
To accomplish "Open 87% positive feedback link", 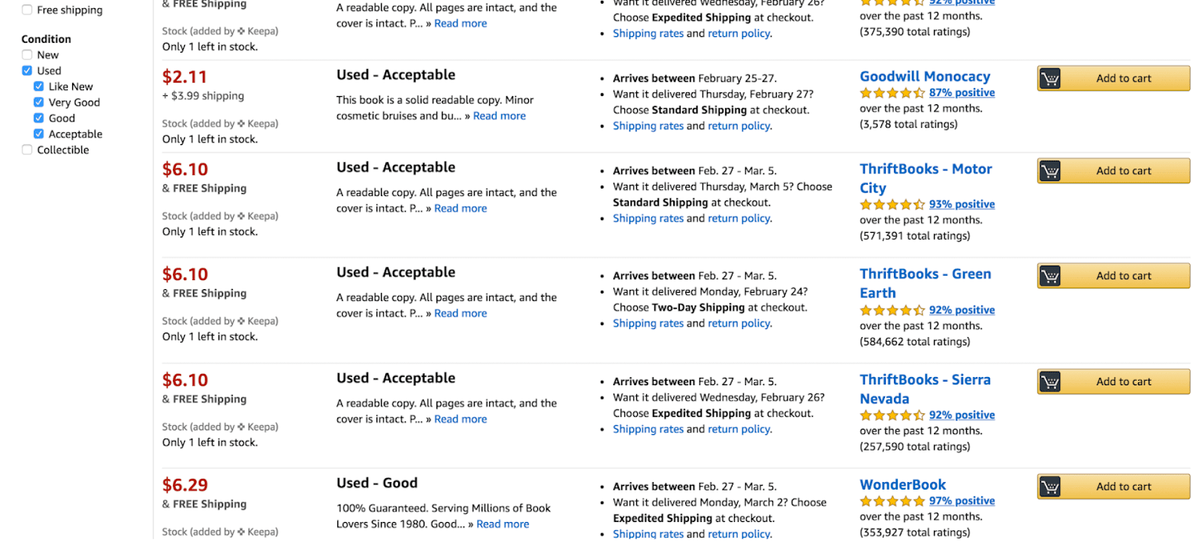I will (x=962, y=93).
